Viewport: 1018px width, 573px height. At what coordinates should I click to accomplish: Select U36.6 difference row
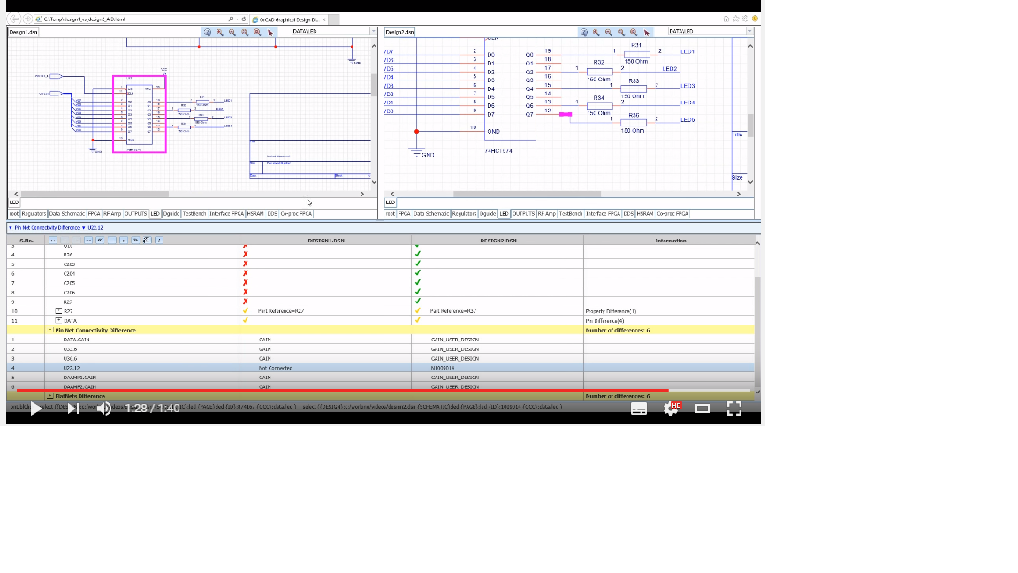381,359
